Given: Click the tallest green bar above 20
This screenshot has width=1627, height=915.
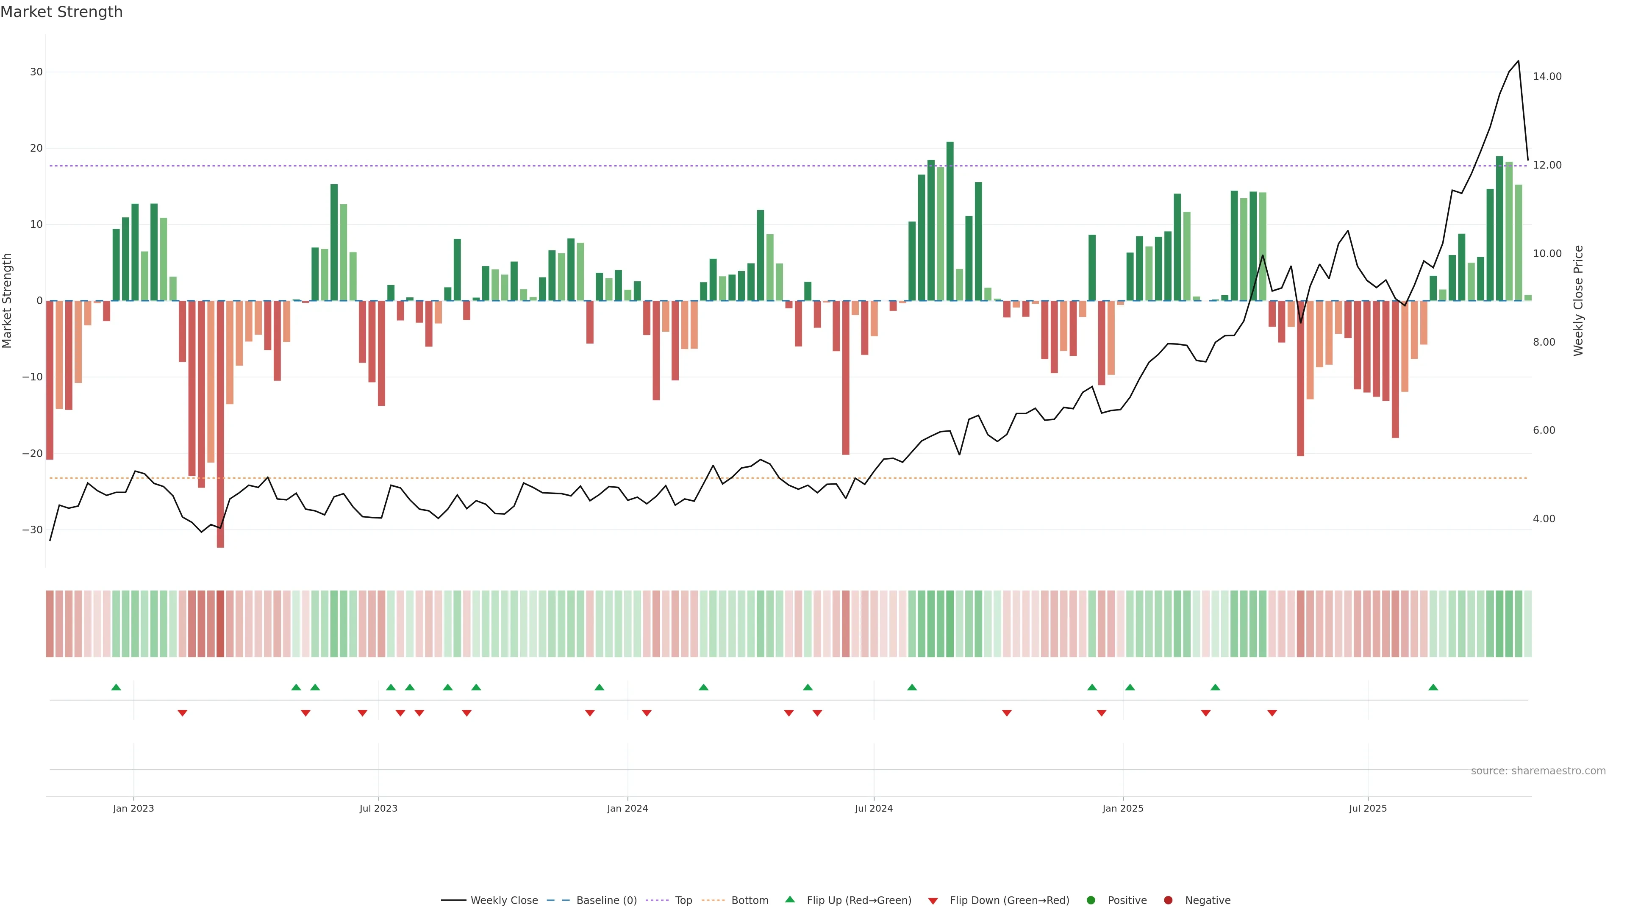Looking at the screenshot, I should coord(950,221).
